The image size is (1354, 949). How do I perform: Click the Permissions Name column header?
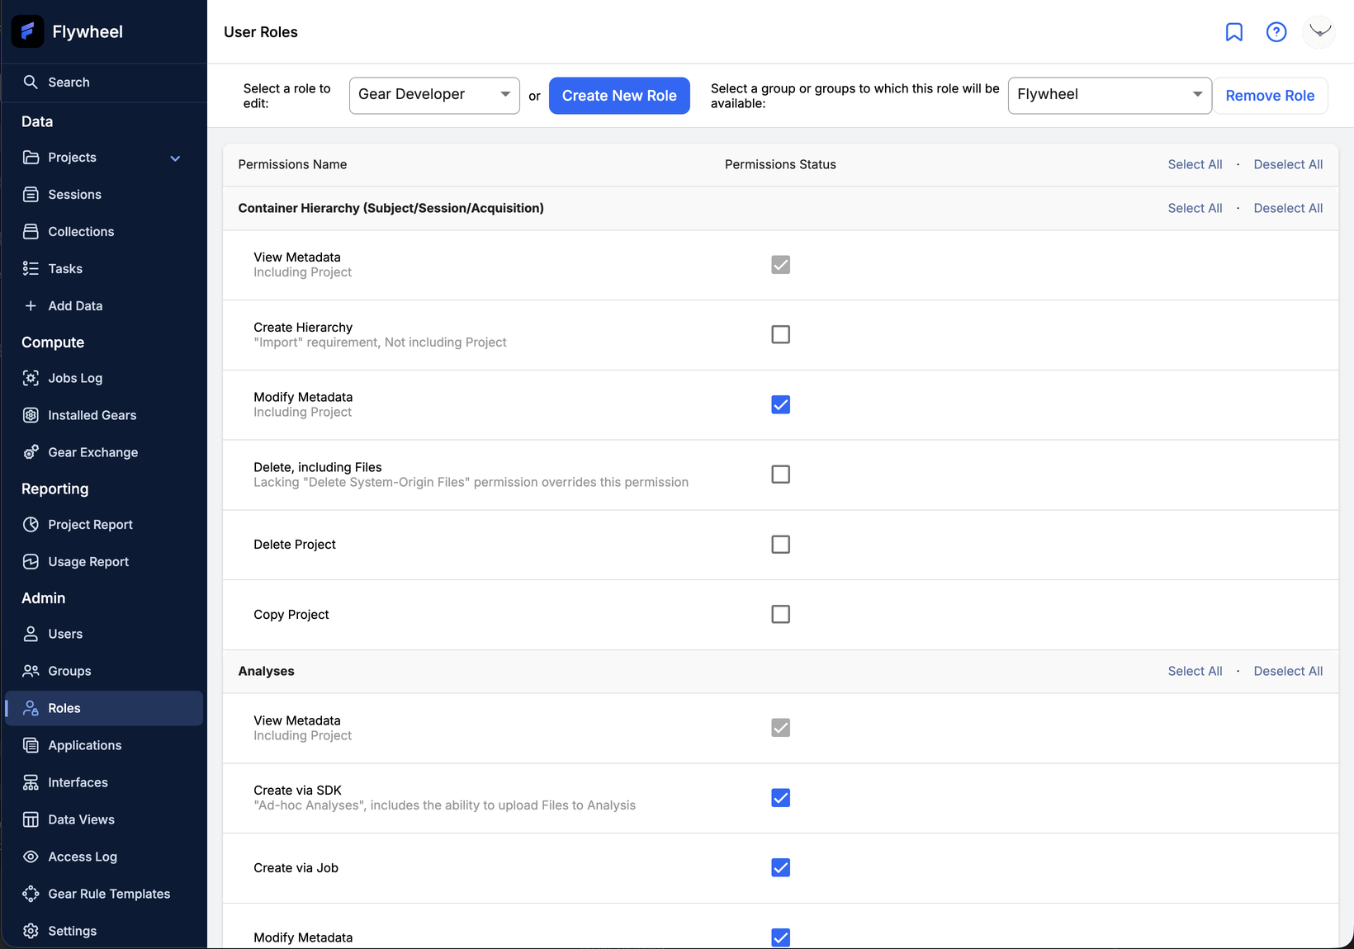[292, 164]
